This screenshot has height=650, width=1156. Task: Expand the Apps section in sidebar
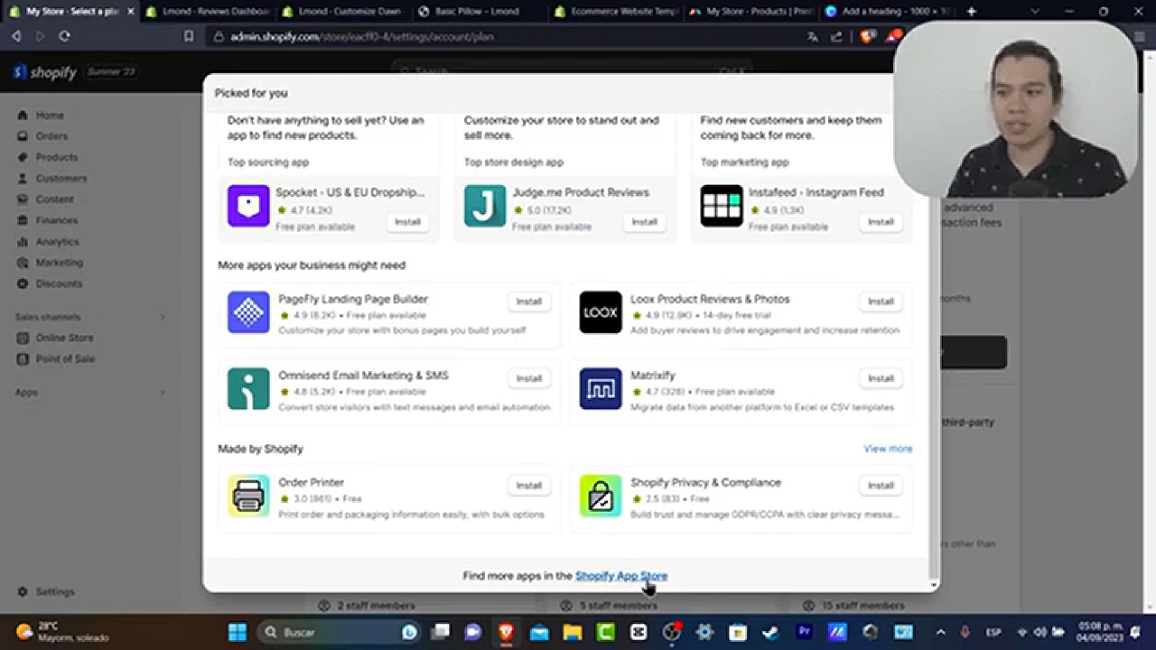pos(163,393)
